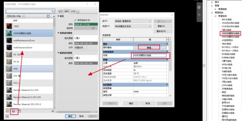242x121 pixels.
Task: Open the 族 family dropdown
Action: coord(133,21)
